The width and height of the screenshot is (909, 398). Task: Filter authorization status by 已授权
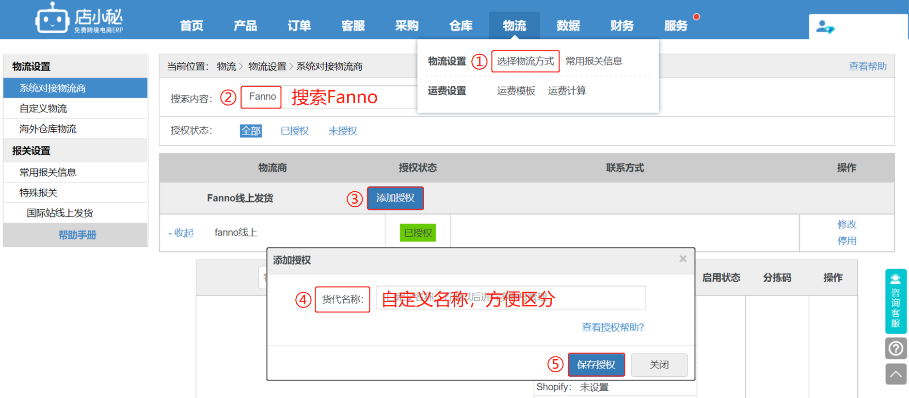pos(294,131)
